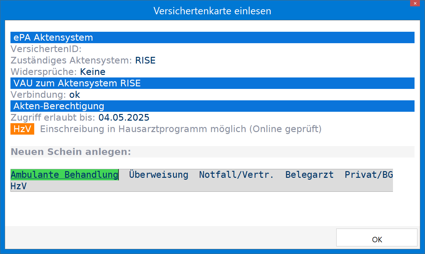Click the Hausarztprogramm enrollment notice text
Image resolution: width=425 pixels, height=254 pixels.
tap(181, 129)
